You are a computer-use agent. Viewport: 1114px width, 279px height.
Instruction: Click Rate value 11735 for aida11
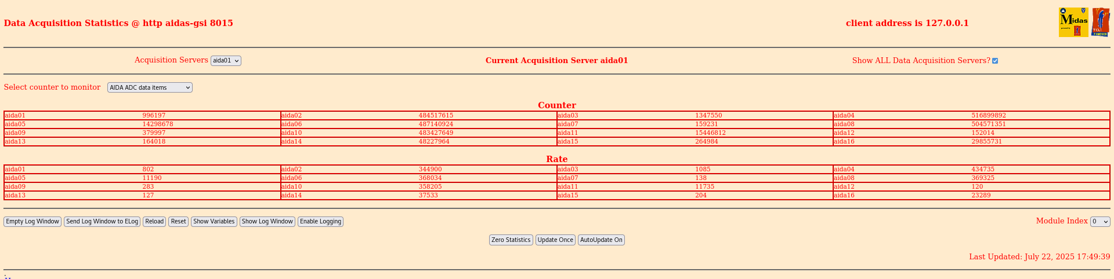tap(705, 187)
